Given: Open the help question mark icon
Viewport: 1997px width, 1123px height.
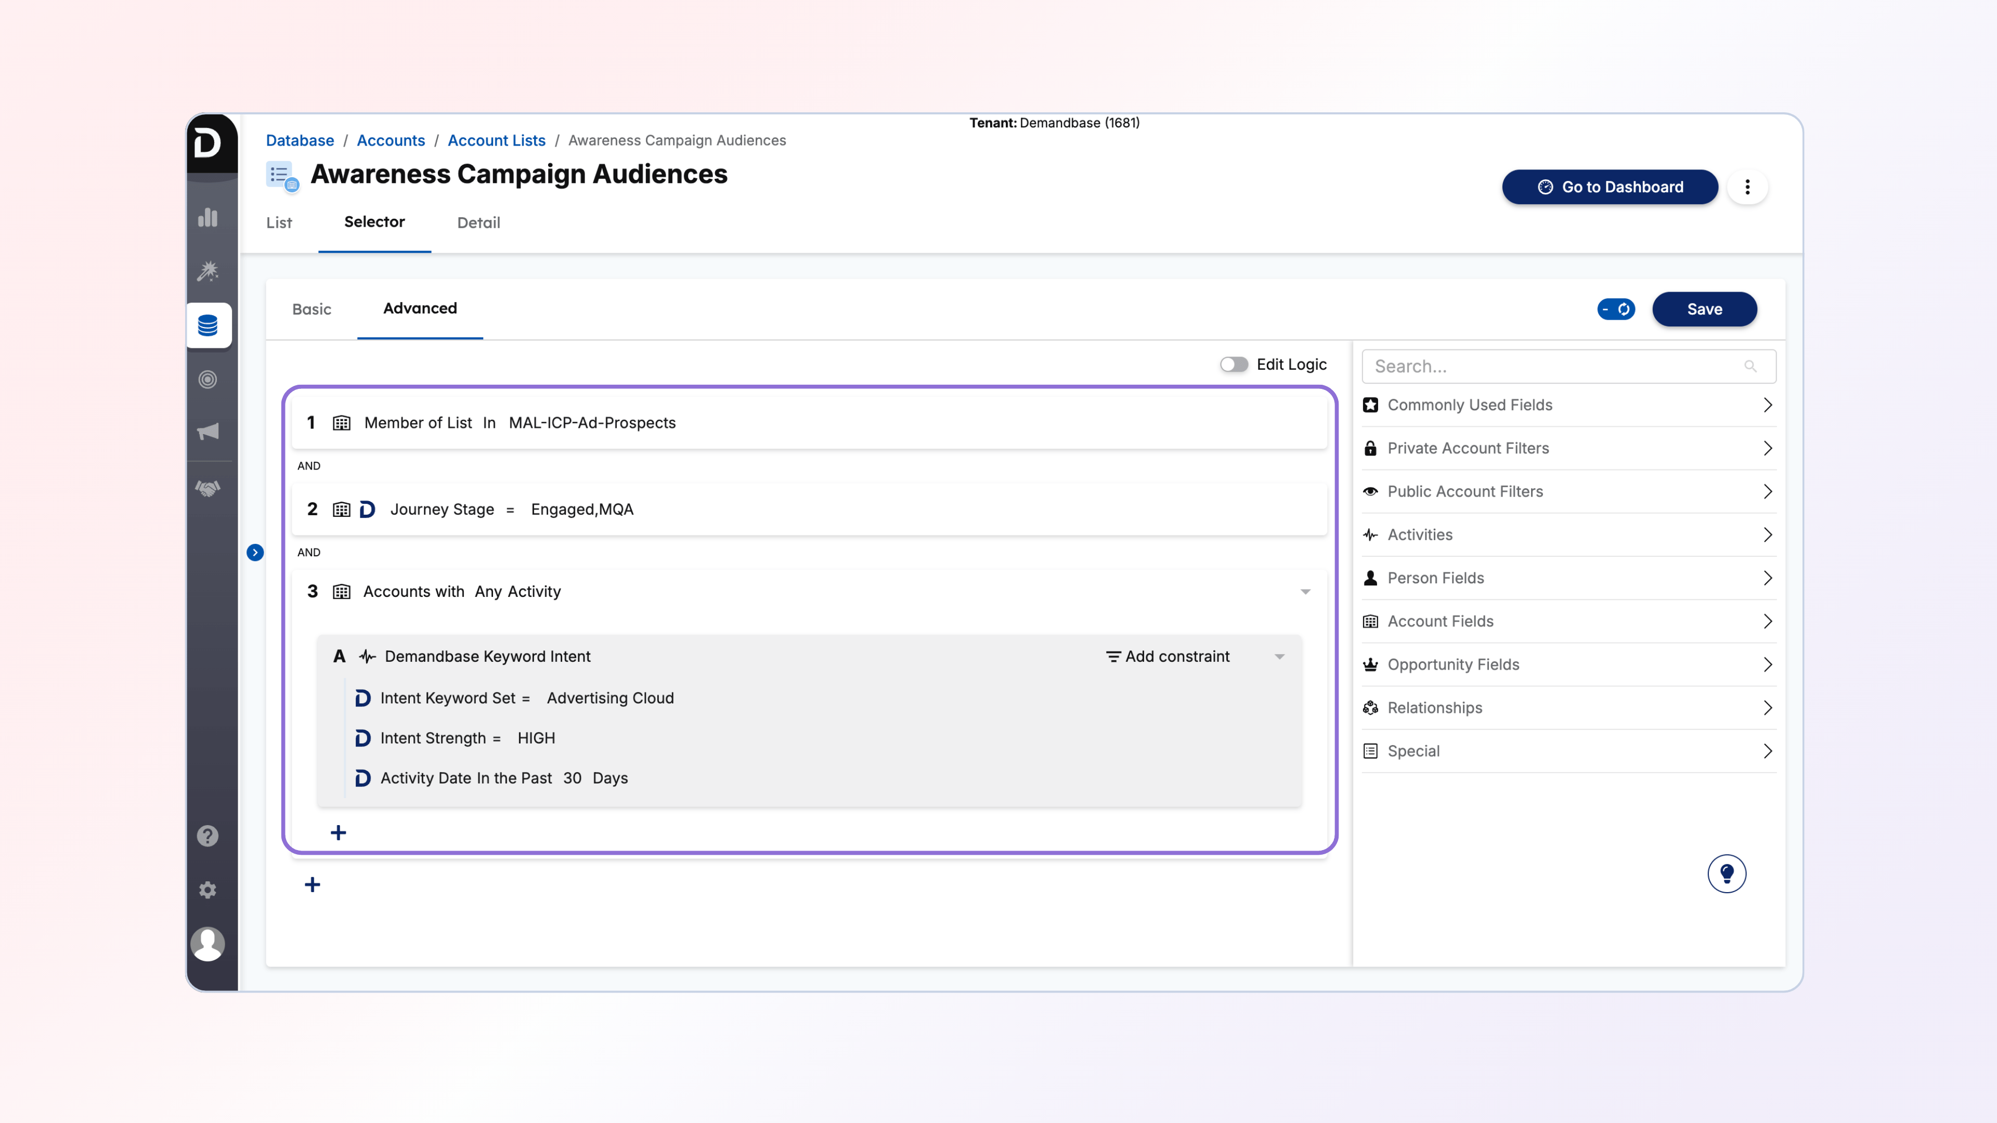Looking at the screenshot, I should [x=208, y=836].
